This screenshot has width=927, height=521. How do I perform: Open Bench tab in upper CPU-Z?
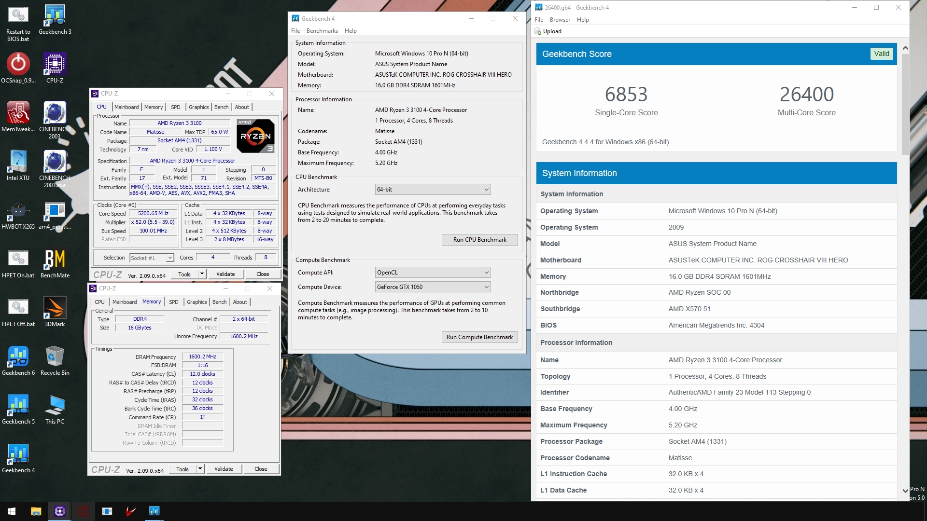point(222,107)
